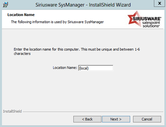The width and height of the screenshot is (166, 127).
Task: Close the InstallShield Wizard window
Action: 159,3
